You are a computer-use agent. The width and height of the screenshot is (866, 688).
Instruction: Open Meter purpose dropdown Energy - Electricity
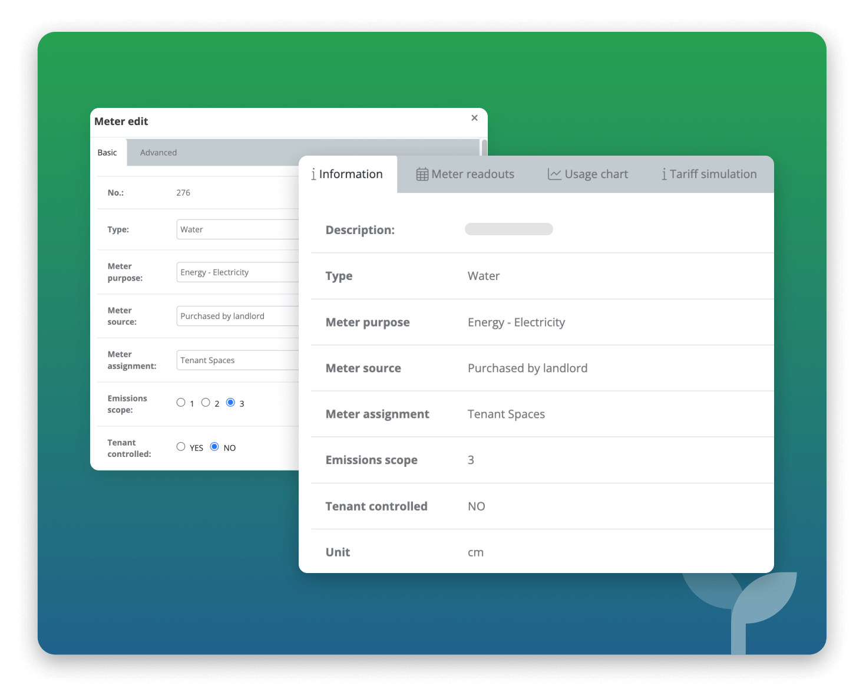[238, 272]
